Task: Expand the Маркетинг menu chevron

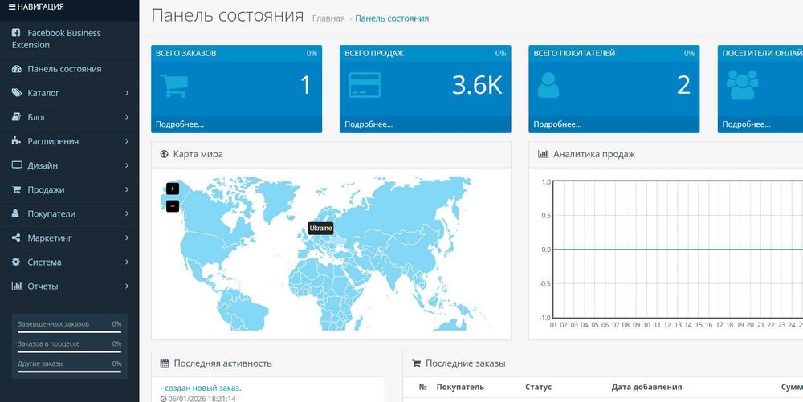Action: tap(127, 238)
